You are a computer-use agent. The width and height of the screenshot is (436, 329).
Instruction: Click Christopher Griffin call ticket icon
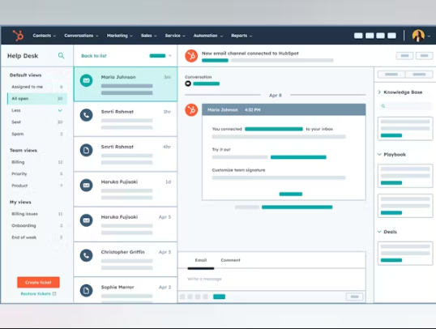[86, 255]
